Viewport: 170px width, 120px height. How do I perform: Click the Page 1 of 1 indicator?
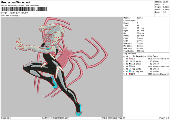pyautogui.click(x=164, y=118)
